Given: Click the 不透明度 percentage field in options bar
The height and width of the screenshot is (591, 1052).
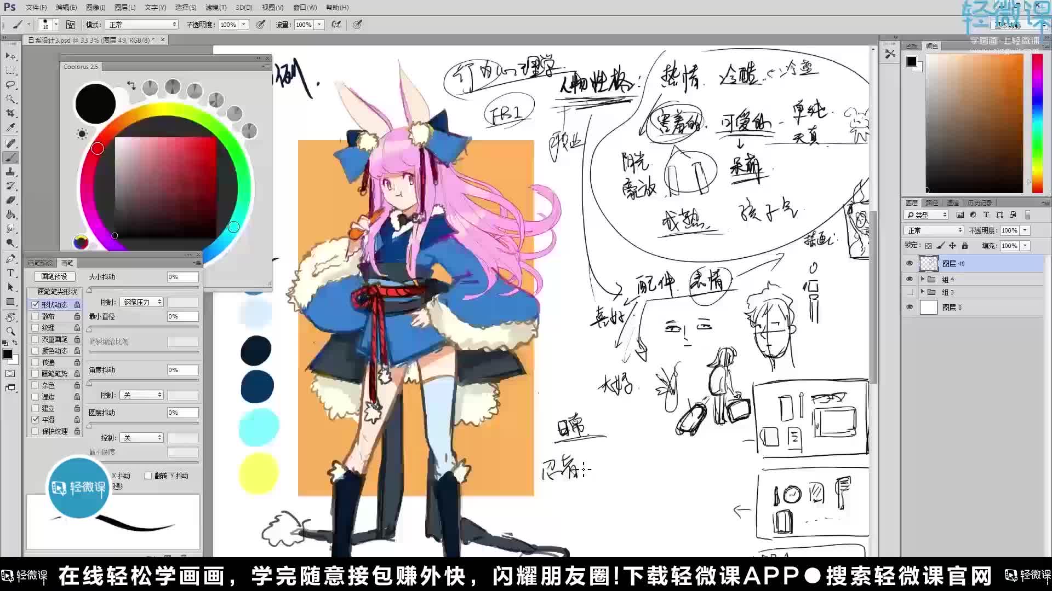Looking at the screenshot, I should (x=229, y=24).
